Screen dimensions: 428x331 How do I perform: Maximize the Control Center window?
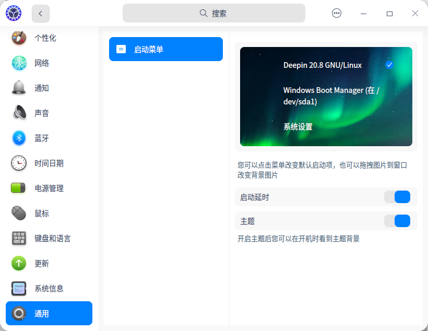click(389, 14)
